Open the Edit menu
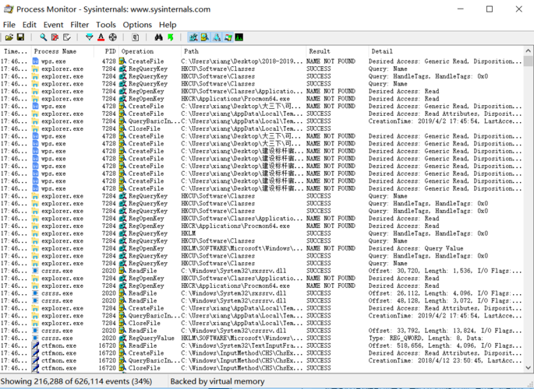534x389 pixels. (x=30, y=25)
